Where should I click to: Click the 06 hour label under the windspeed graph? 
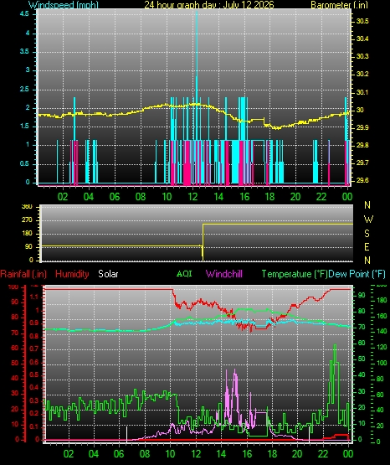pyautogui.click(x=115, y=196)
